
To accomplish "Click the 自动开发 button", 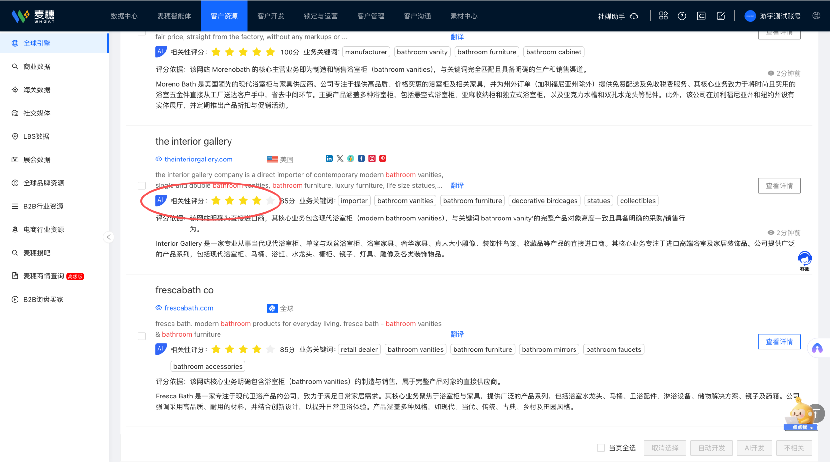I will [711, 448].
